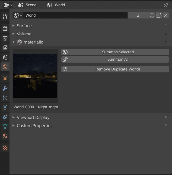Collapse the materialiq panel
The width and height of the screenshot is (172, 175).
pos(14,42)
